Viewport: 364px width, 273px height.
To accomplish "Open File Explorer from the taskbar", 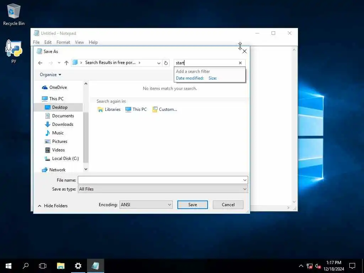I will (x=60, y=266).
